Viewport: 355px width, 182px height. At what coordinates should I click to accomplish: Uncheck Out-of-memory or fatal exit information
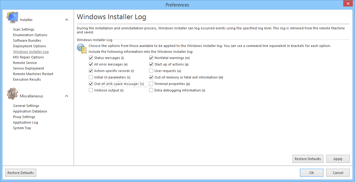[x=151, y=77]
